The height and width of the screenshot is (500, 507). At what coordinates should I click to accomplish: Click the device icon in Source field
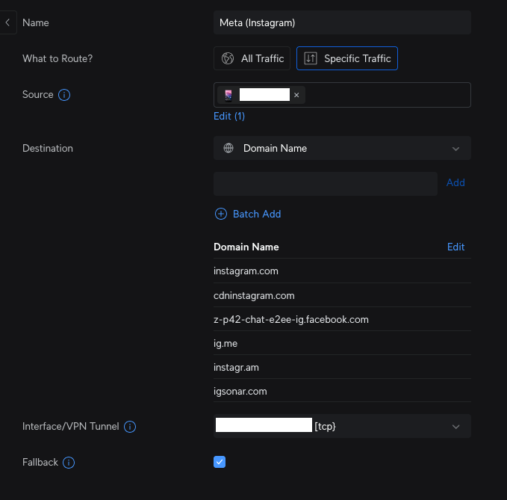pyautogui.click(x=228, y=95)
